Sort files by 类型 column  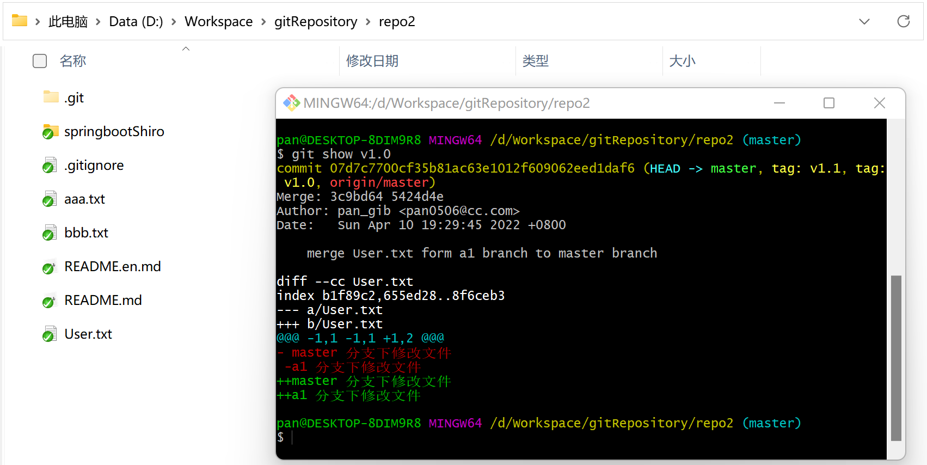coord(535,61)
